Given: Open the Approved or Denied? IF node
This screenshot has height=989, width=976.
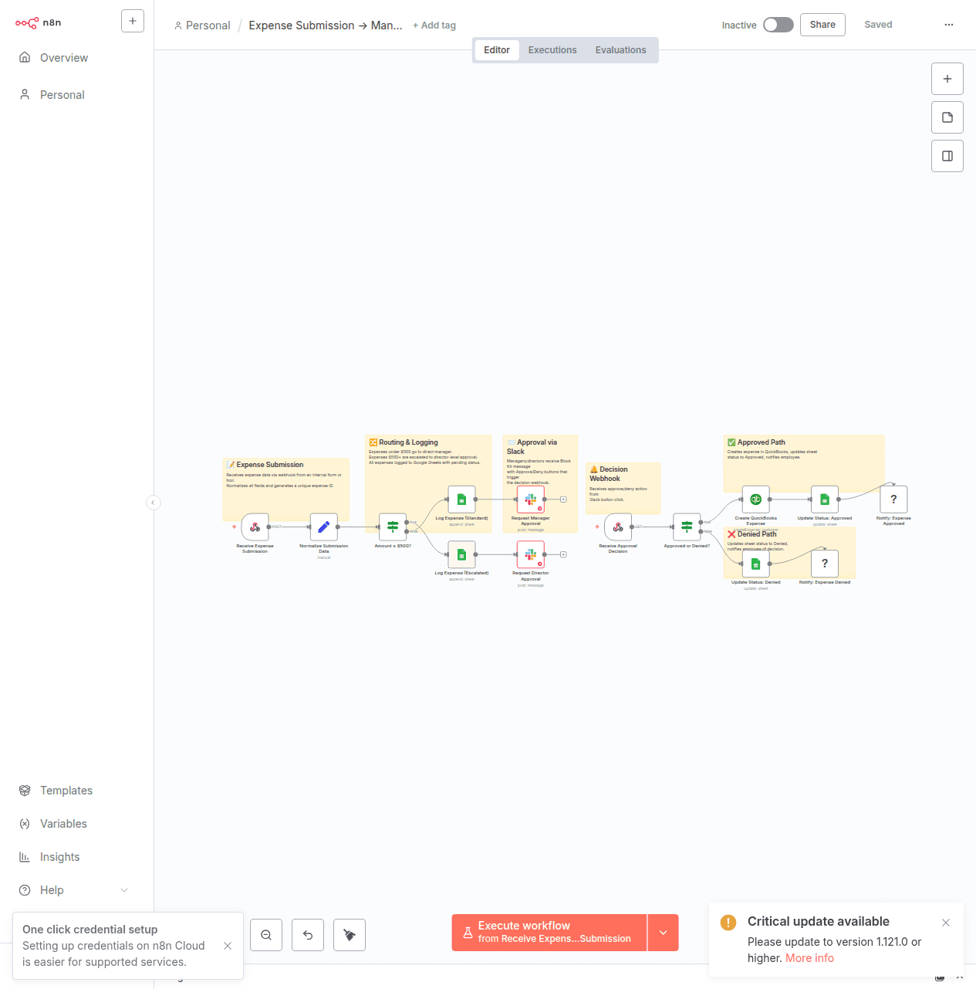Looking at the screenshot, I should click(x=685, y=527).
